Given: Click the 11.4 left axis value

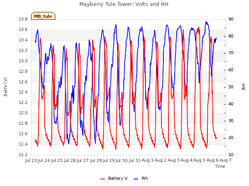Looking at the screenshot, I should 23,145.
